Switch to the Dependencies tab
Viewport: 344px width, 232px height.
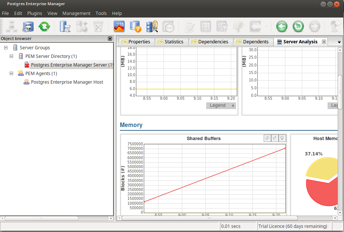tap(210, 42)
